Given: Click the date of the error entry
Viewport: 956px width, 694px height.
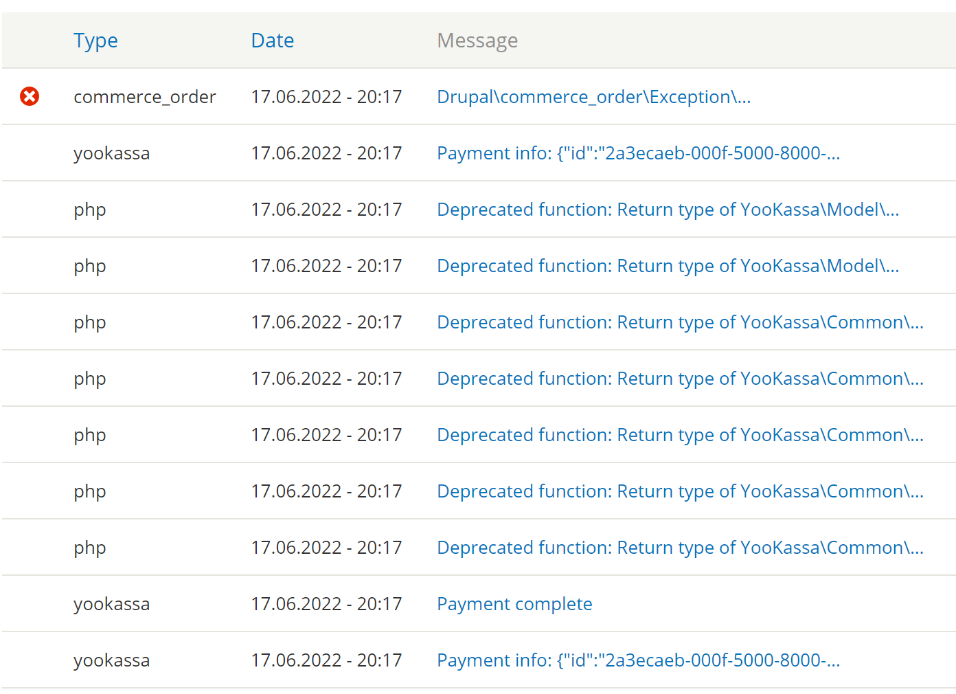Looking at the screenshot, I should pyautogui.click(x=326, y=96).
